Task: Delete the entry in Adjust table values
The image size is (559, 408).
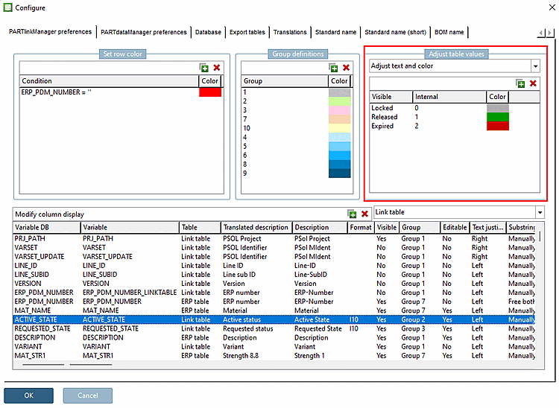Action: [x=533, y=83]
